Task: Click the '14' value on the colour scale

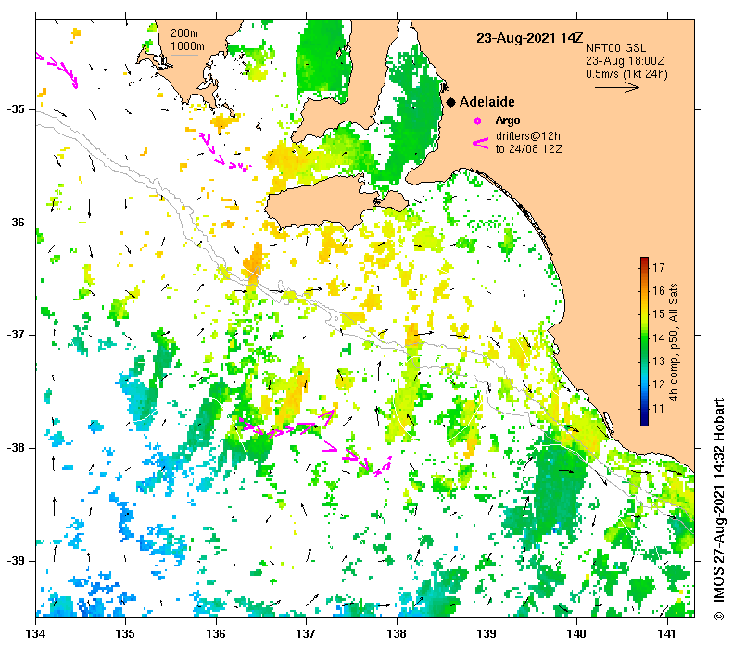Action: [x=659, y=338]
